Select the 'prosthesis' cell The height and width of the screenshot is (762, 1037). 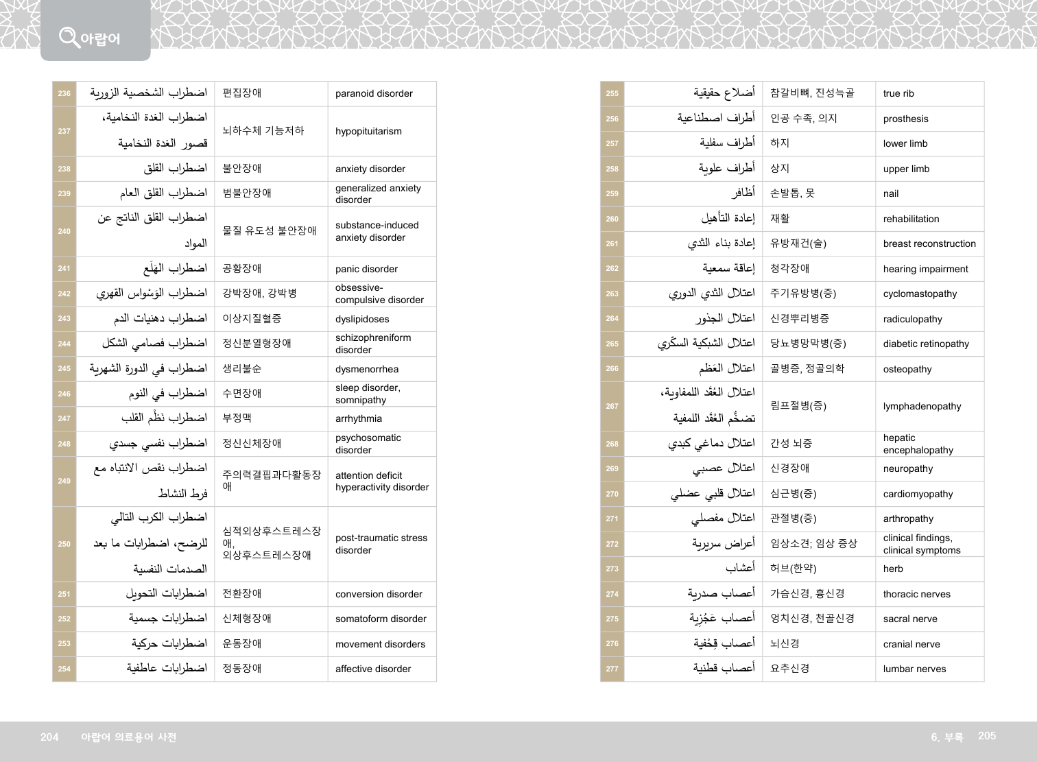(905, 119)
